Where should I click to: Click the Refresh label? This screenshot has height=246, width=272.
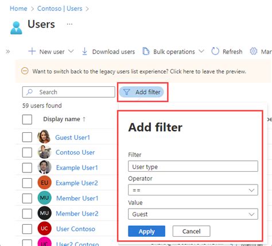(x=232, y=52)
